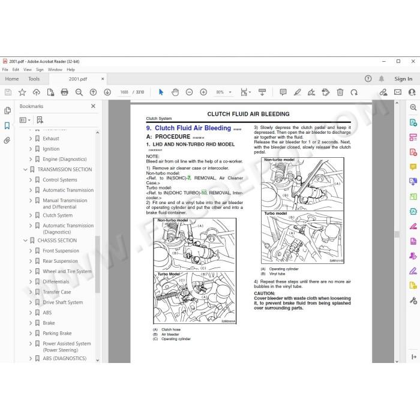Click the Print icon
The height and width of the screenshot is (420, 420).
65,92
